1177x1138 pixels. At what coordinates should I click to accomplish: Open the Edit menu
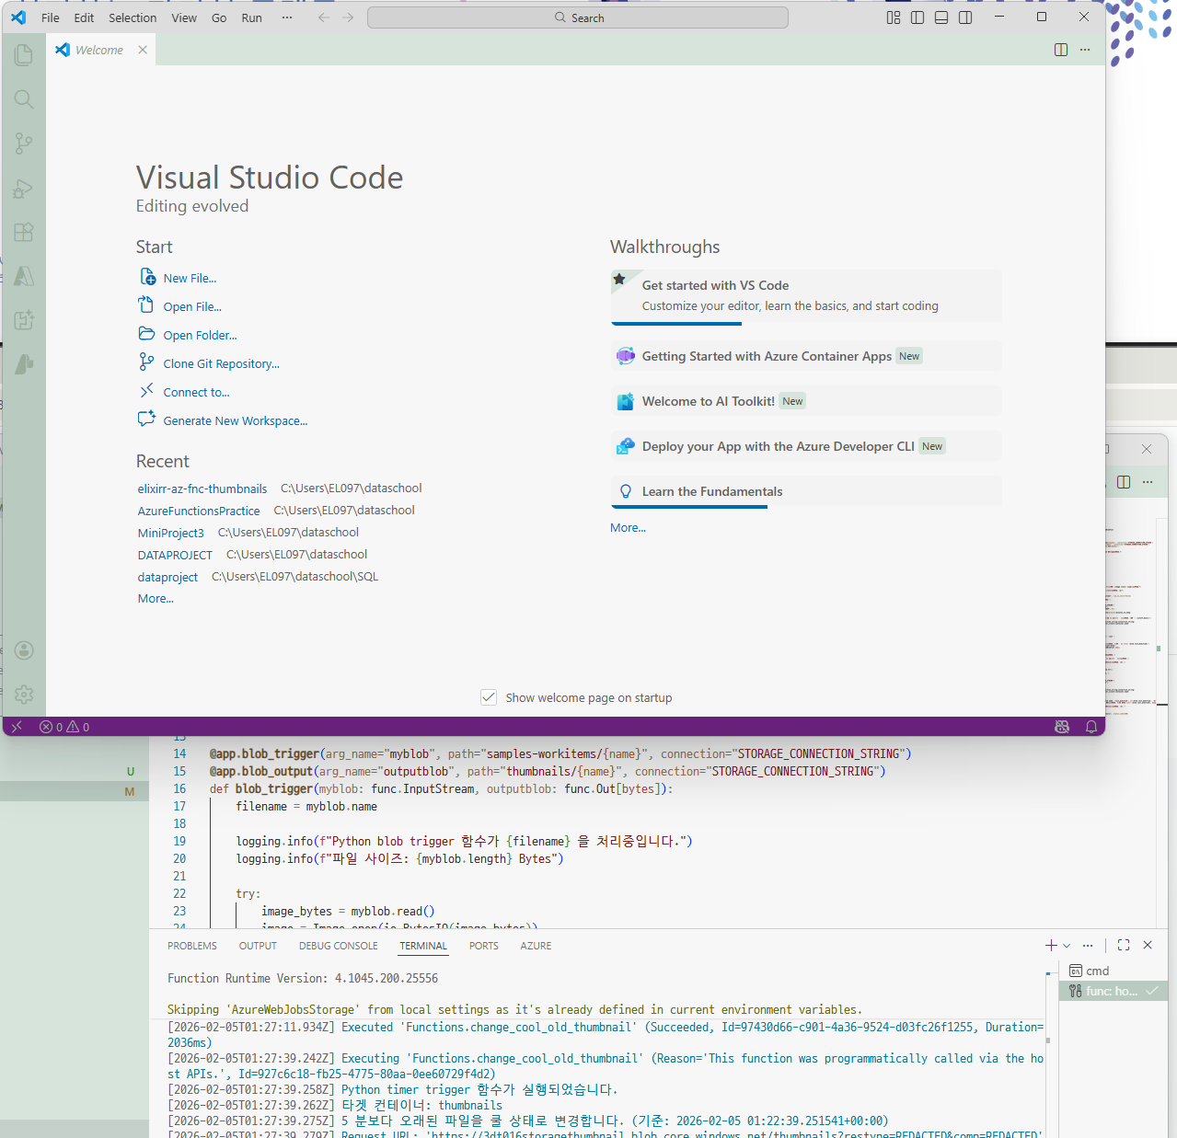click(x=84, y=17)
